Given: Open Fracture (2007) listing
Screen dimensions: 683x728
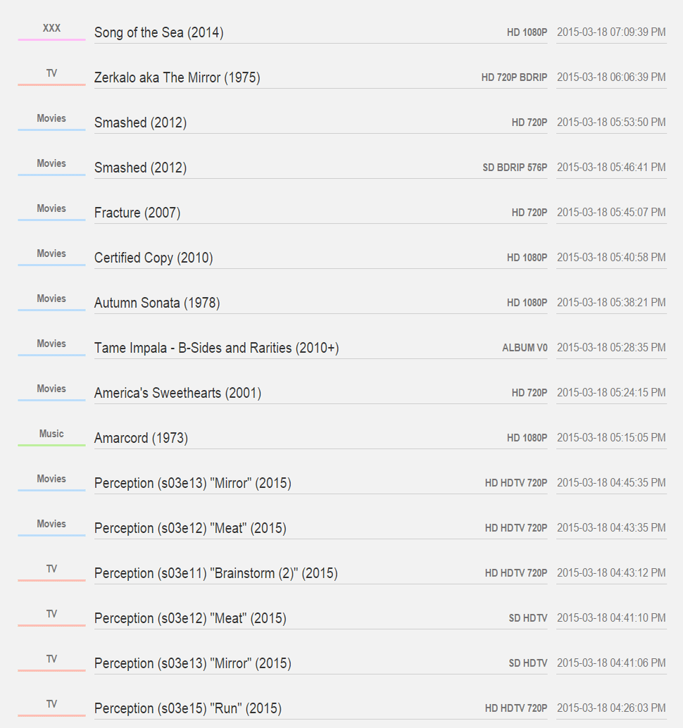Looking at the screenshot, I should tap(137, 213).
